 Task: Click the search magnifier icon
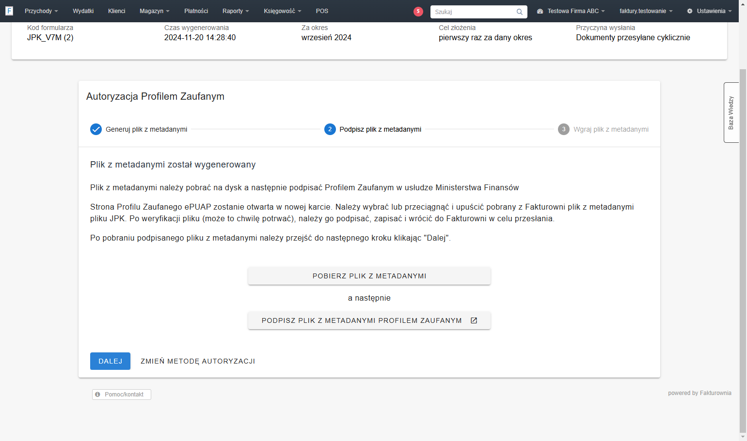(520, 12)
